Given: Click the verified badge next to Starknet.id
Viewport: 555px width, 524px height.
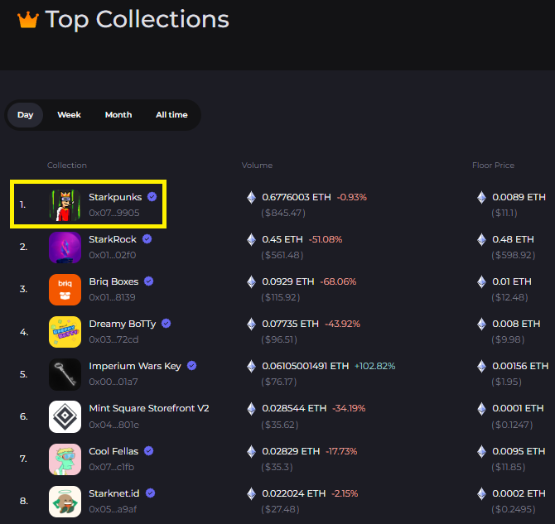Looking at the screenshot, I should click(151, 493).
